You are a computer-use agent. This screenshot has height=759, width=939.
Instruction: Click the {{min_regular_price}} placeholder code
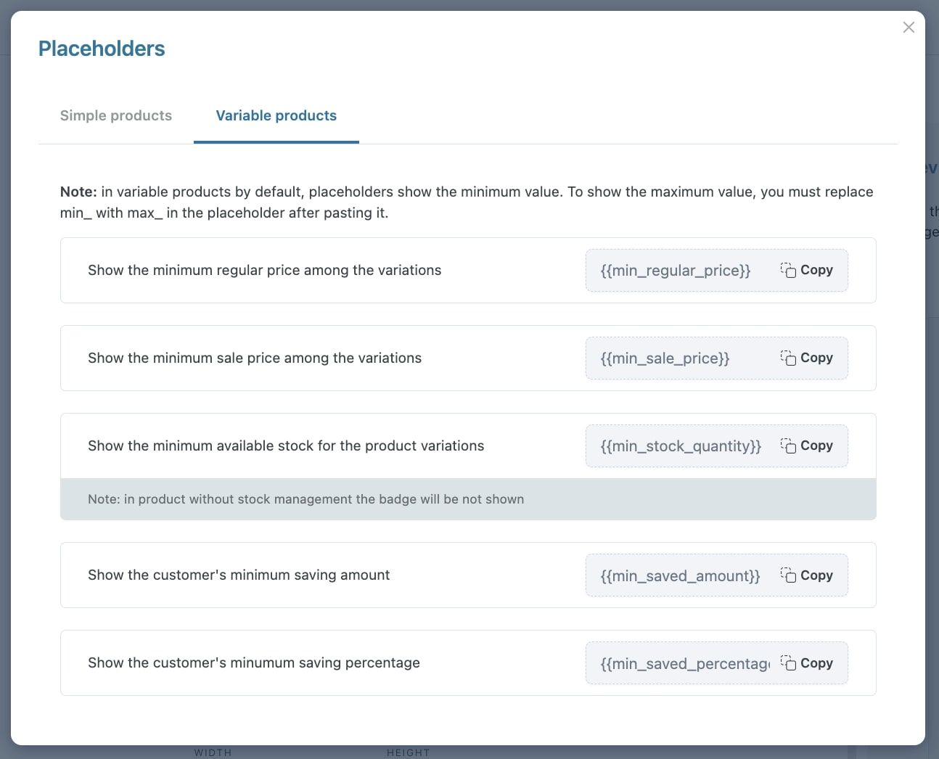[x=676, y=271]
